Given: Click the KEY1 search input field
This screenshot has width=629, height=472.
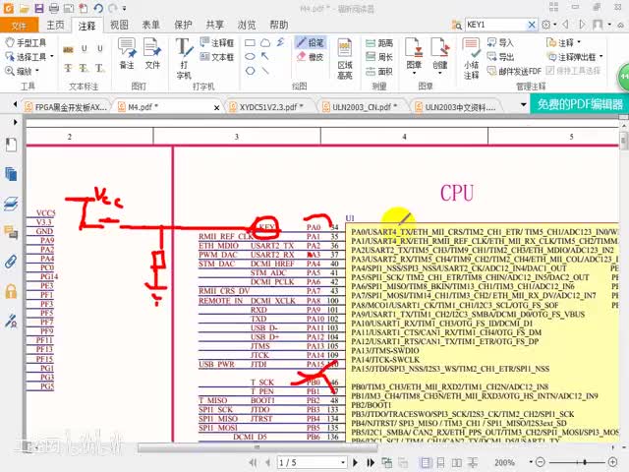Looking at the screenshot, I should pyautogui.click(x=495, y=25).
